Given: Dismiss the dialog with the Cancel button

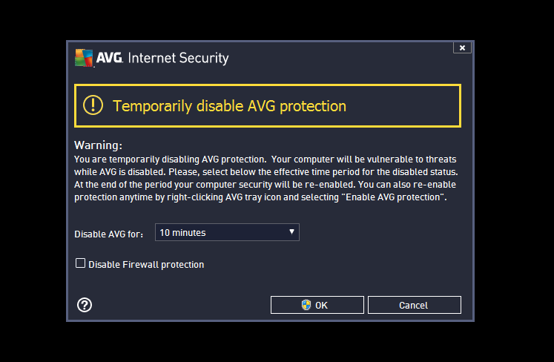Looking at the screenshot, I should point(415,305).
